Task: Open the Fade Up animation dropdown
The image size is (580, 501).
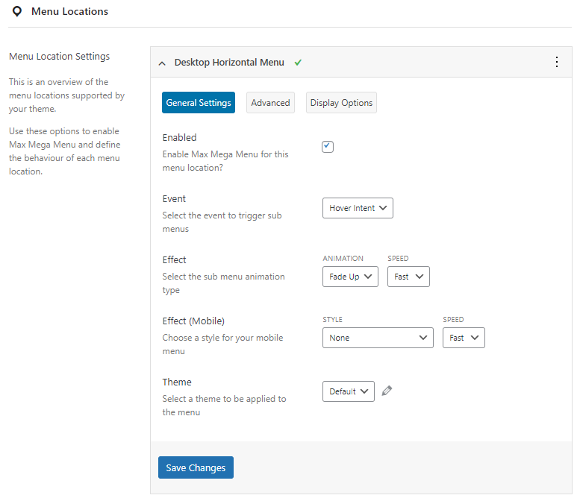Action: [x=350, y=277]
